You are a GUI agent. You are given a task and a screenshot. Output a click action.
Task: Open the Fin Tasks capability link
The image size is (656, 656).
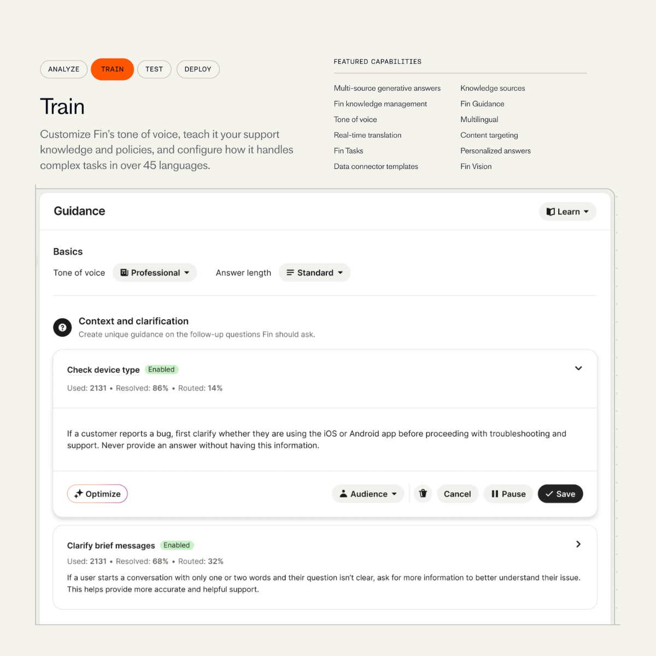[x=348, y=151]
